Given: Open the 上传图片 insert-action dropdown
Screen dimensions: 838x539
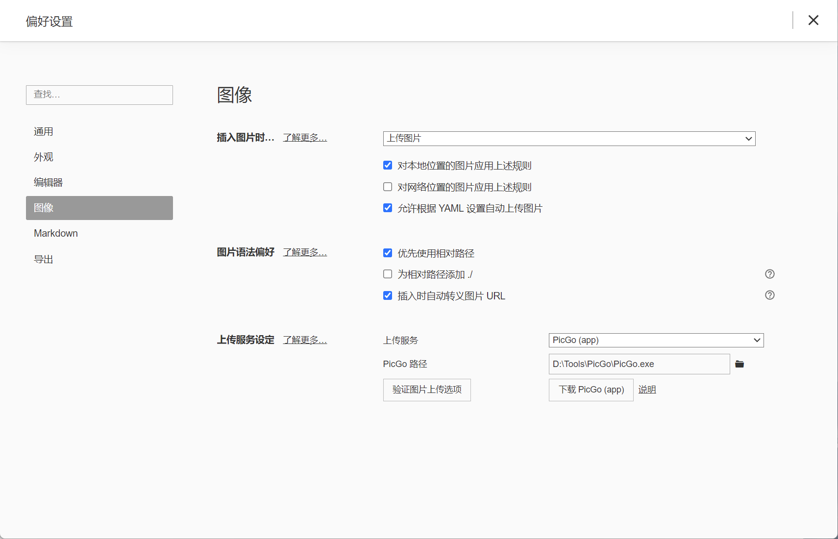Looking at the screenshot, I should tap(569, 139).
